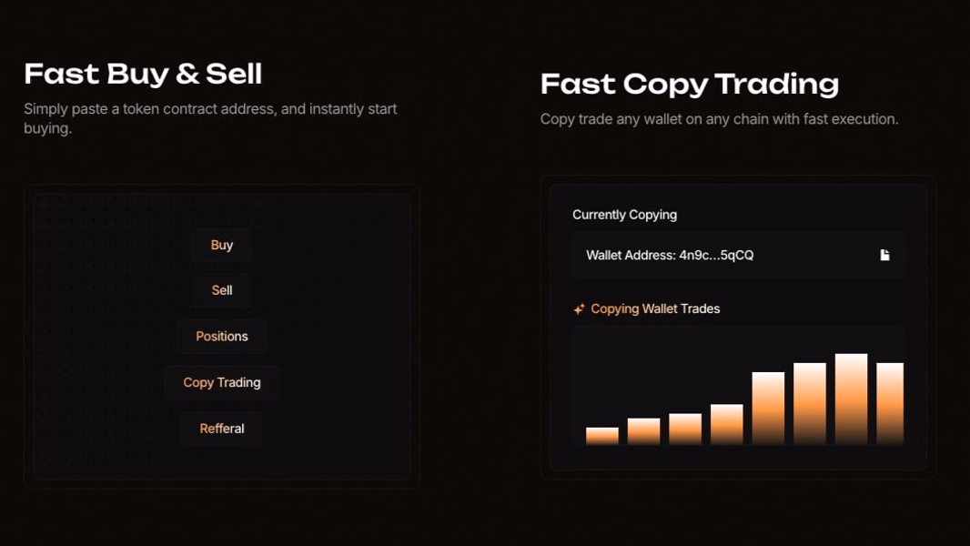The image size is (970, 546).
Task: Click the last bar in the chart
Action: point(890,404)
